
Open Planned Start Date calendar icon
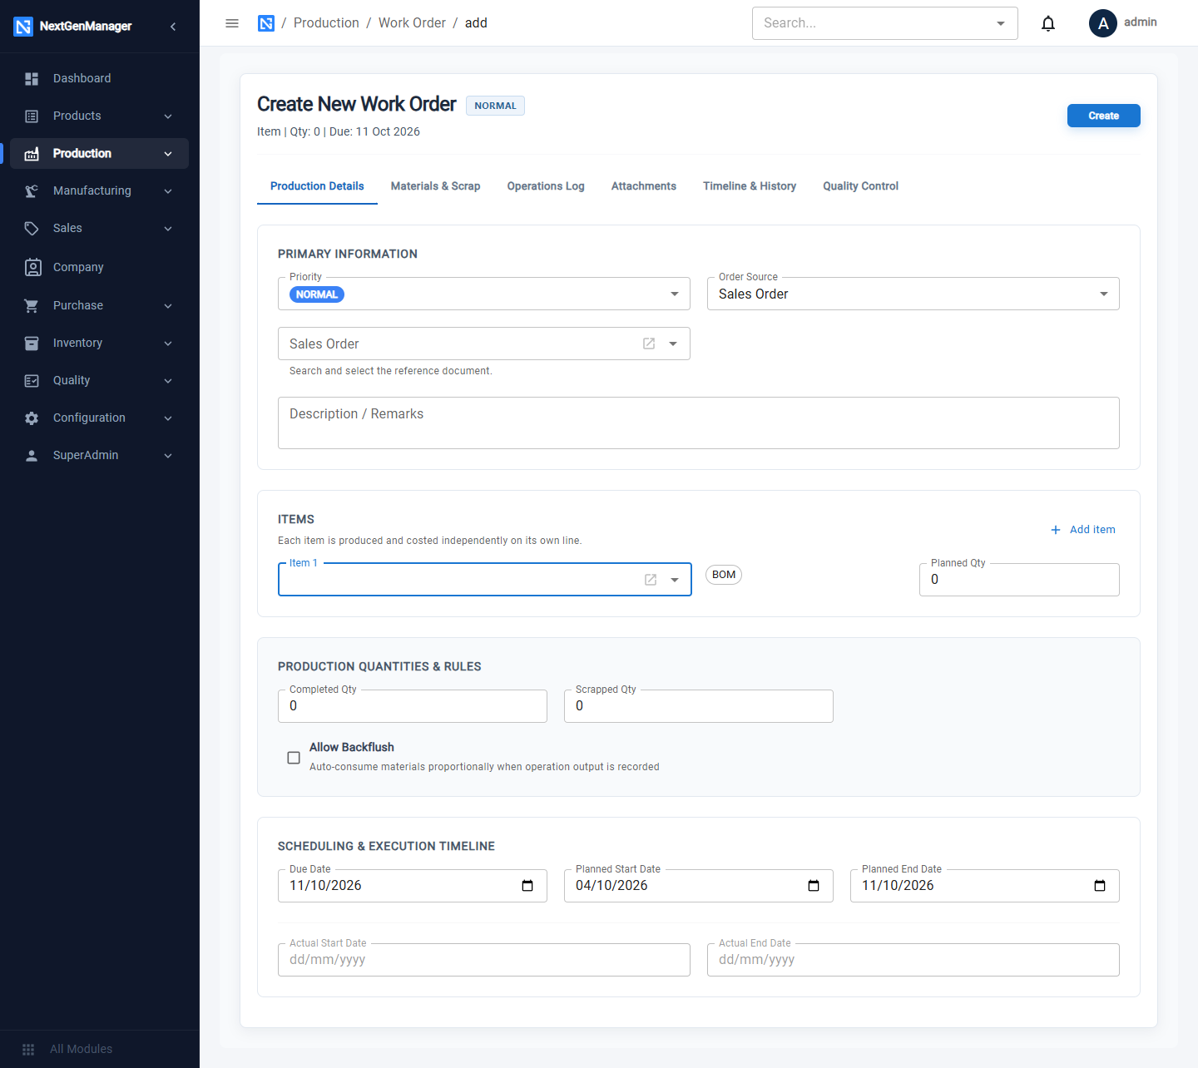tap(814, 886)
